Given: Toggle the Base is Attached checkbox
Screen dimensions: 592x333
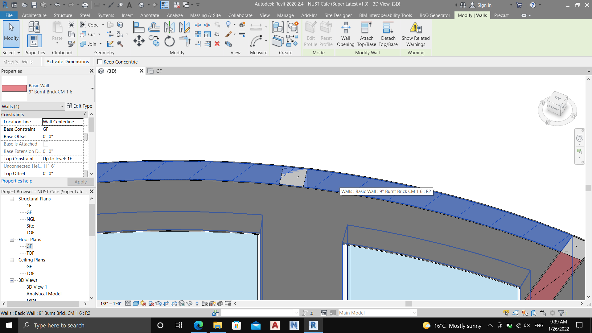Looking at the screenshot, I should 46,144.
